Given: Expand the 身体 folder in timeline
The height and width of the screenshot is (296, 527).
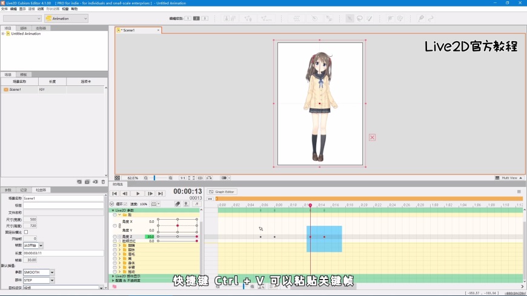Looking at the screenshot, I should [x=120, y=263].
